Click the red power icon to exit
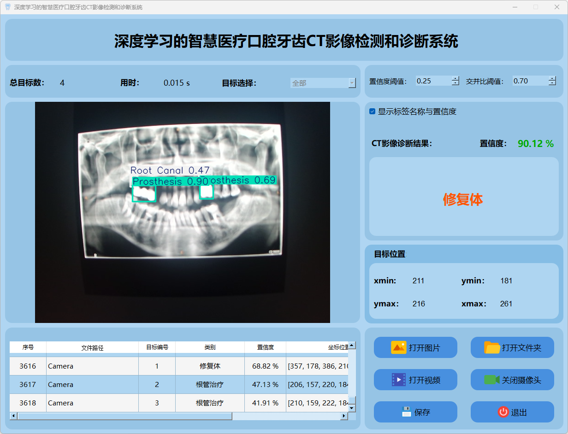 coord(503,412)
